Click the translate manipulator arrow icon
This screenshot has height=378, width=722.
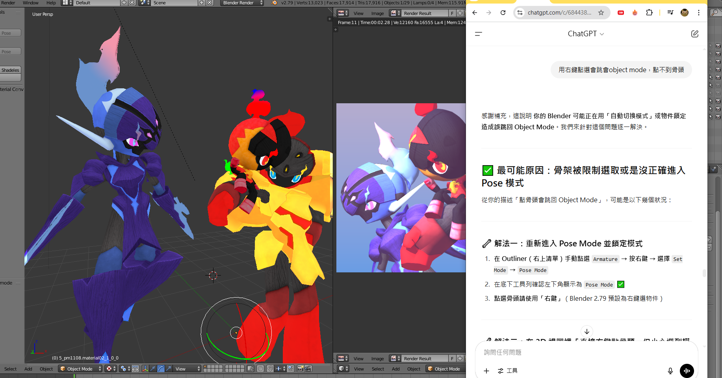tap(153, 369)
